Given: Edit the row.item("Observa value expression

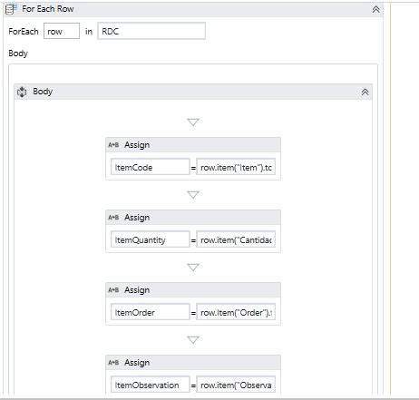Looking at the screenshot, I should click(236, 385).
